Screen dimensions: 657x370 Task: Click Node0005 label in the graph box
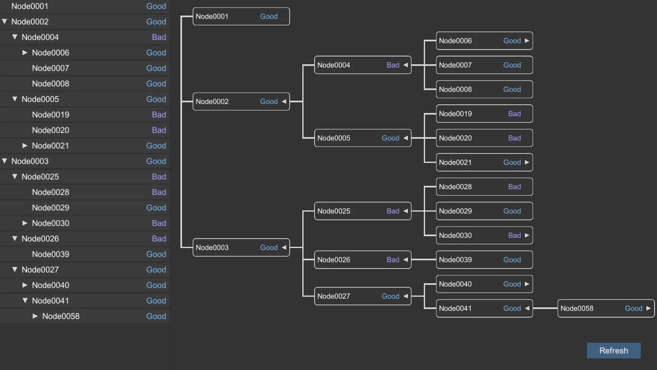click(x=334, y=138)
